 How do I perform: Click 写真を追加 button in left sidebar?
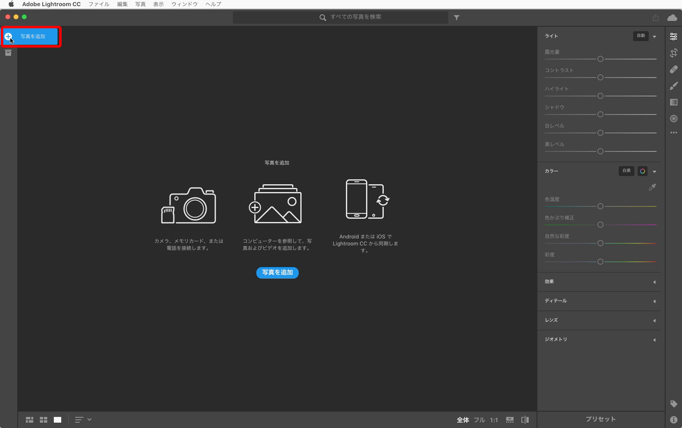click(31, 37)
